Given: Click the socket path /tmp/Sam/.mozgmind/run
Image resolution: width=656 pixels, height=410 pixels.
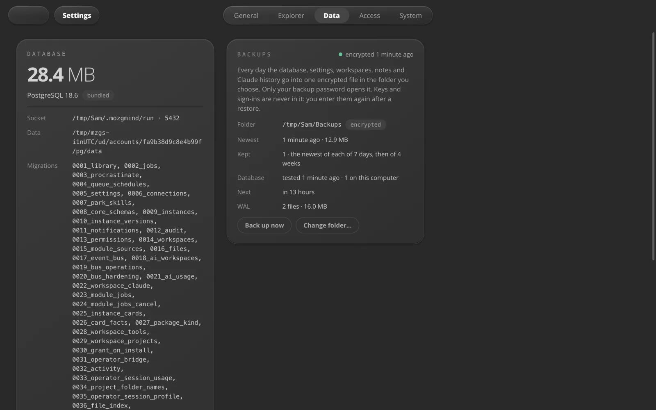Looking at the screenshot, I should point(113,118).
